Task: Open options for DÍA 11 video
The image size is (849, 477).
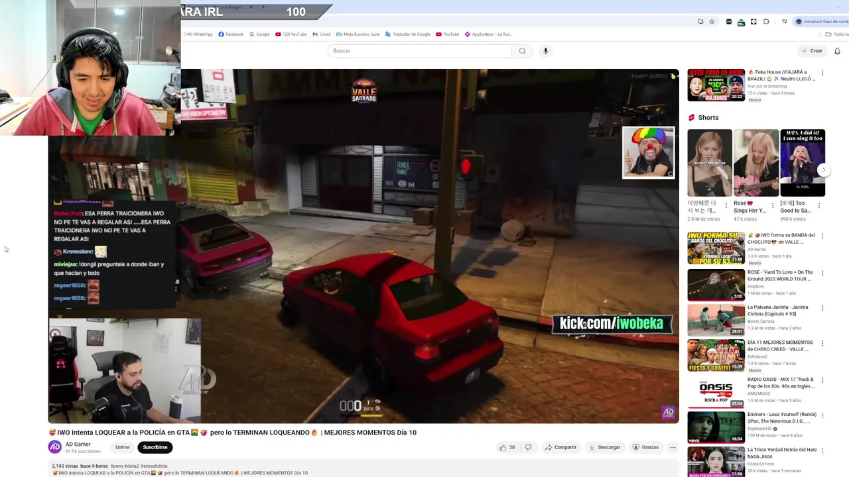Action: (822, 344)
